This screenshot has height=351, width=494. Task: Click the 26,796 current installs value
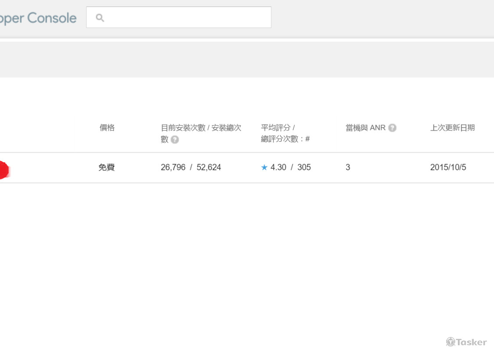tap(173, 167)
